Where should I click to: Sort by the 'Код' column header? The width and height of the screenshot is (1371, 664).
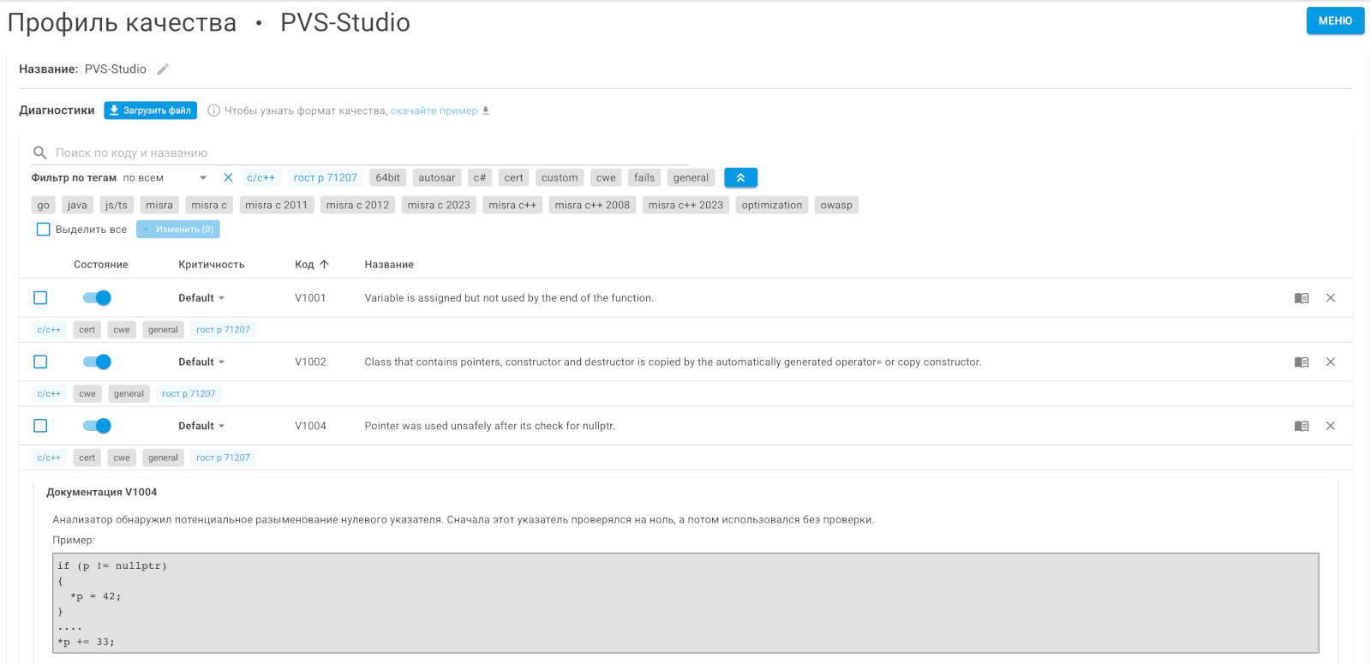tap(304, 265)
